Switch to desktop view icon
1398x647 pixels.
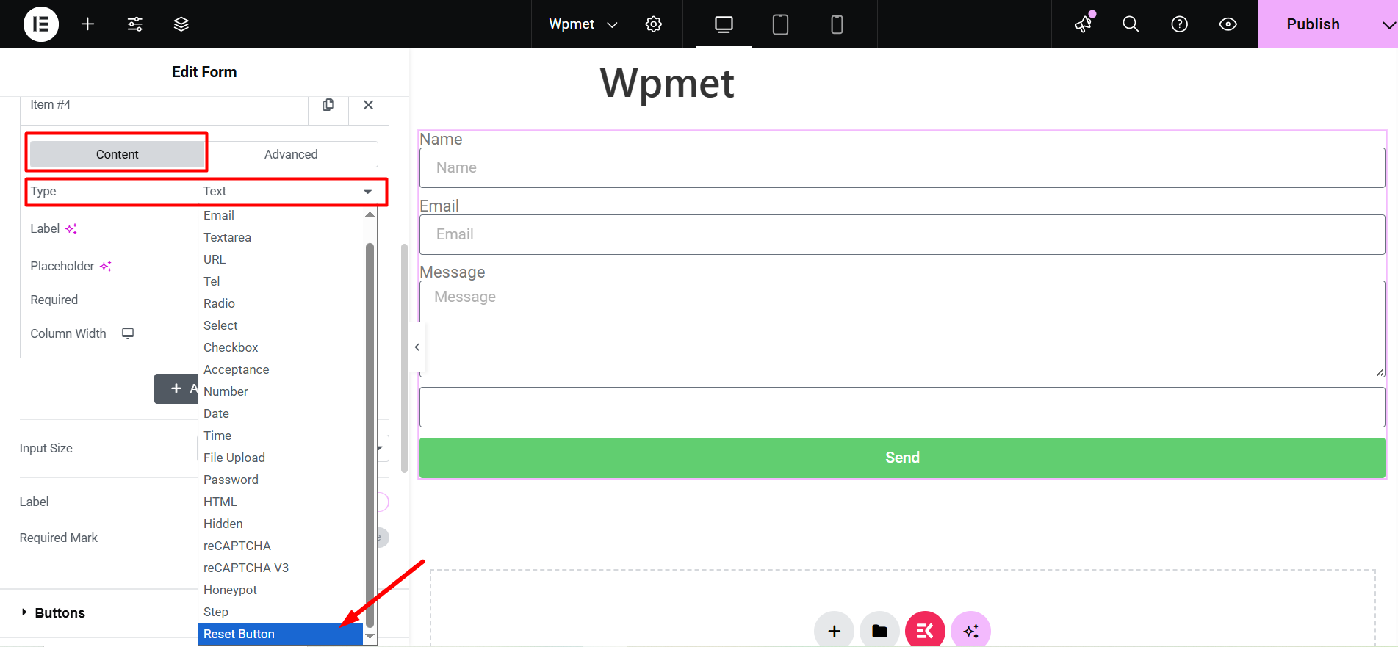[724, 24]
